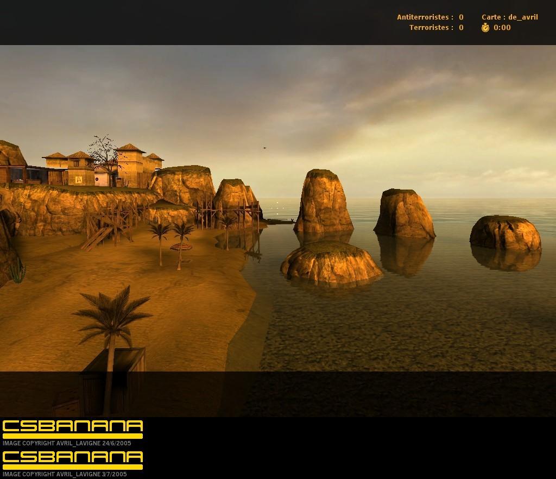Screen dimensions: 556x479
Task: Click the "Antiterroristes : 0" score text
Action: pos(430,17)
